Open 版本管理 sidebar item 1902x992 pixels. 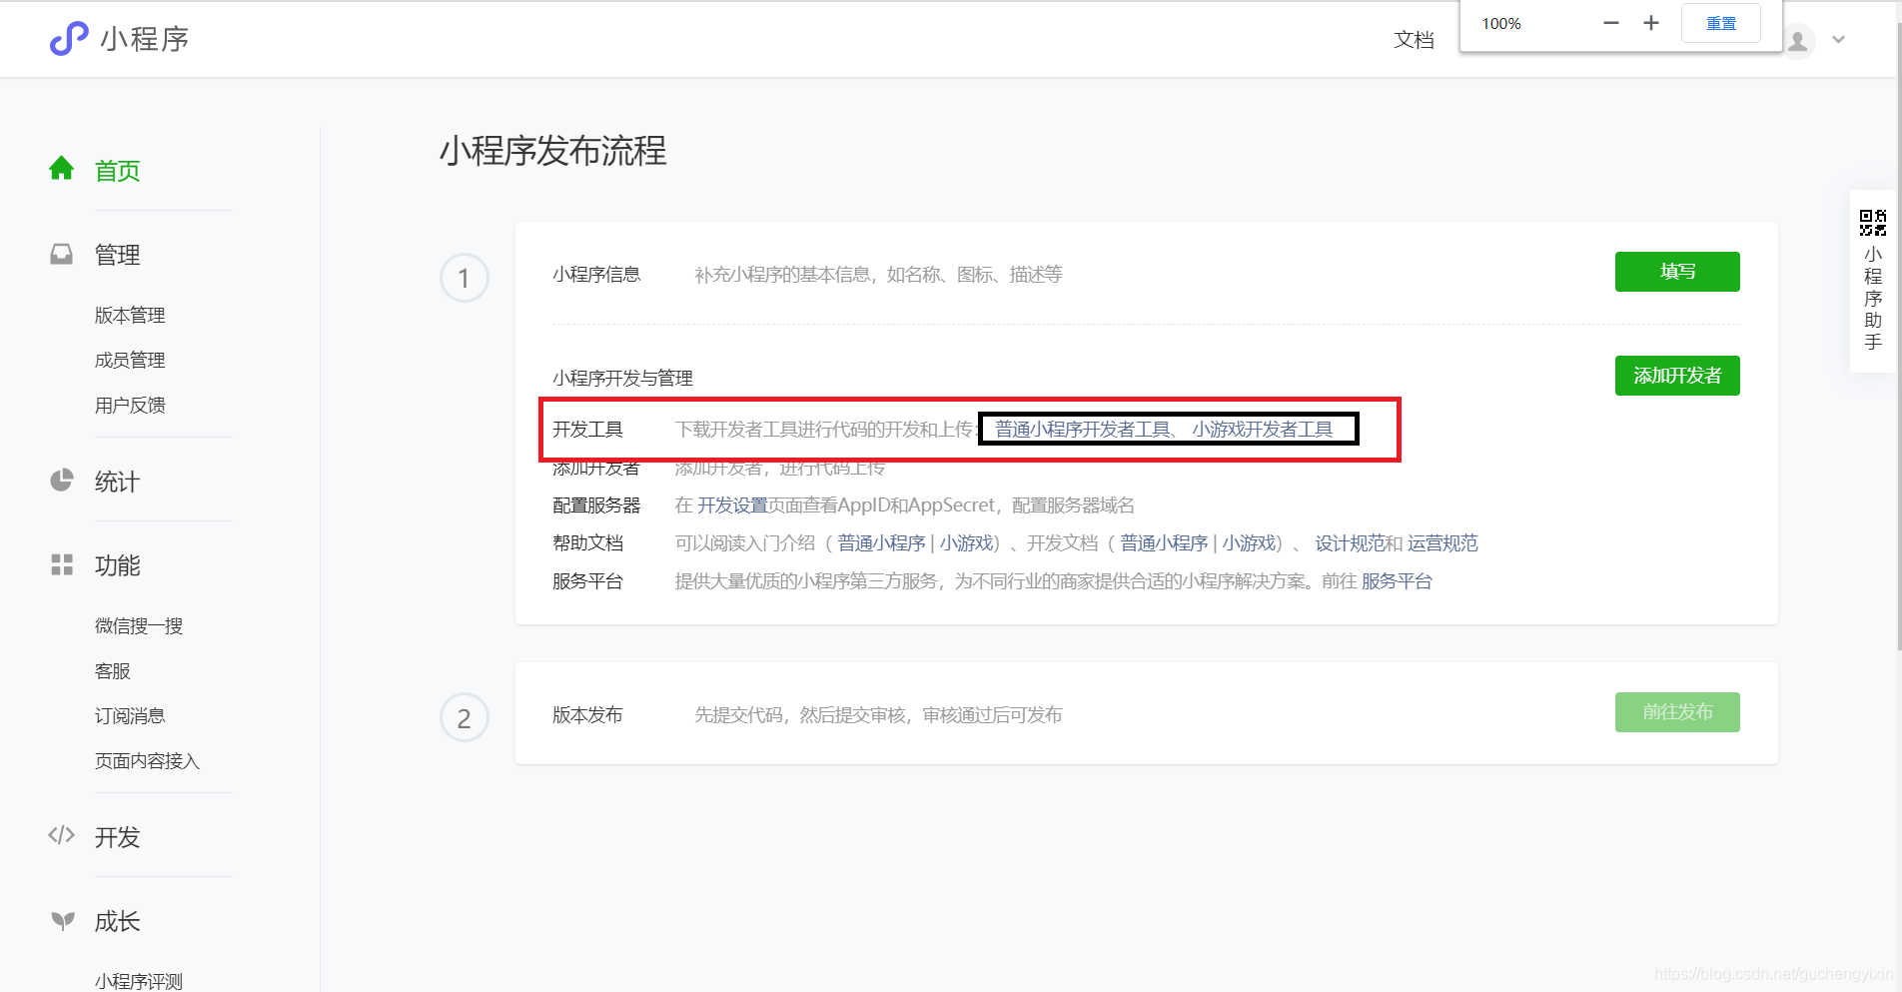point(130,316)
